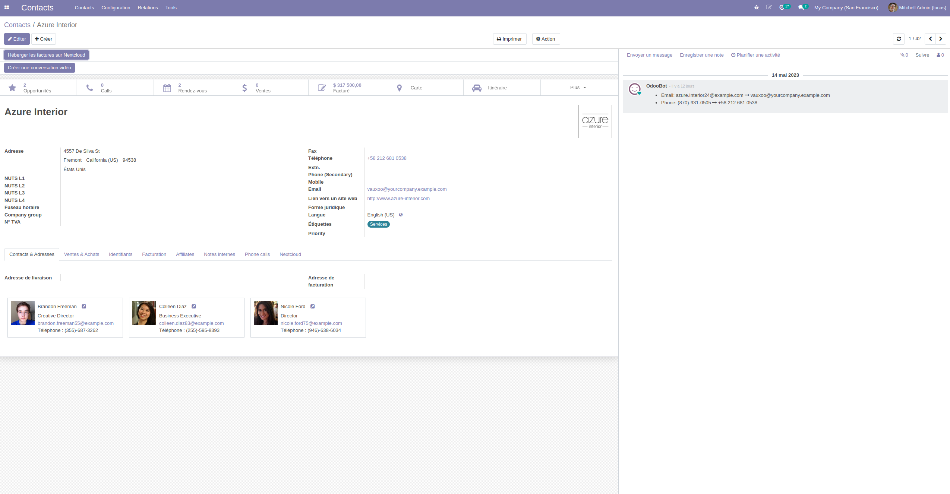The width and height of the screenshot is (950, 494).
Task: Open the Relations menu
Action: coord(148,7)
